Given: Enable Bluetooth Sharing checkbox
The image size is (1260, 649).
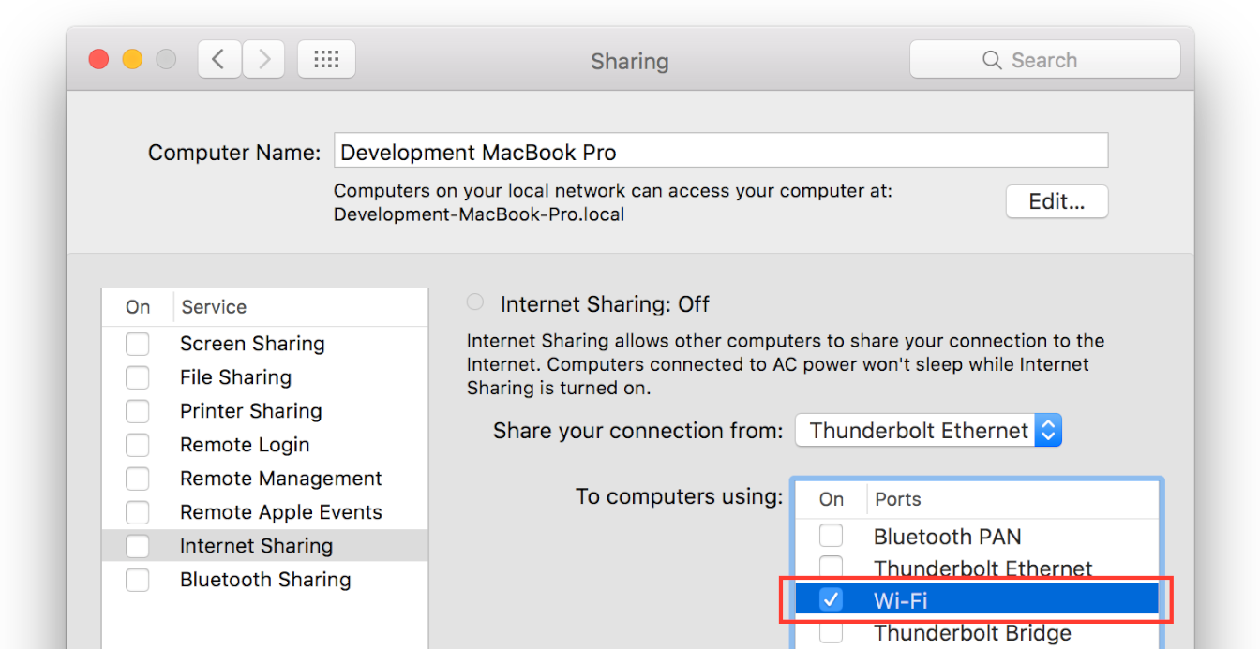Looking at the screenshot, I should pos(138,580).
